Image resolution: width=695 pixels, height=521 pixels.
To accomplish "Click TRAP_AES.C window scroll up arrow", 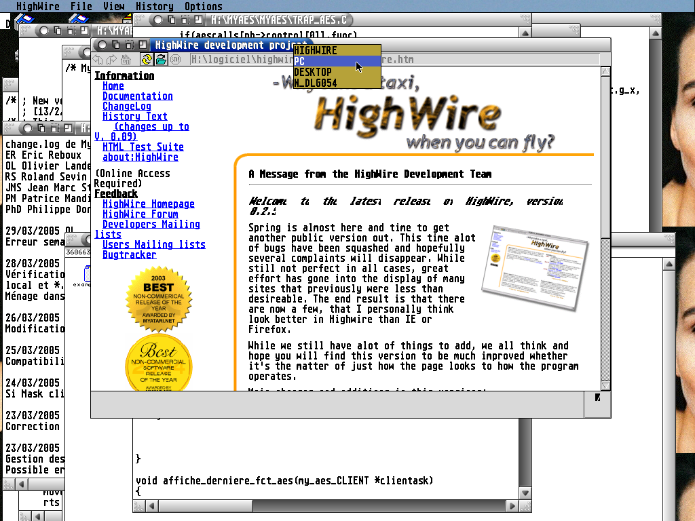I will pos(525,33).
